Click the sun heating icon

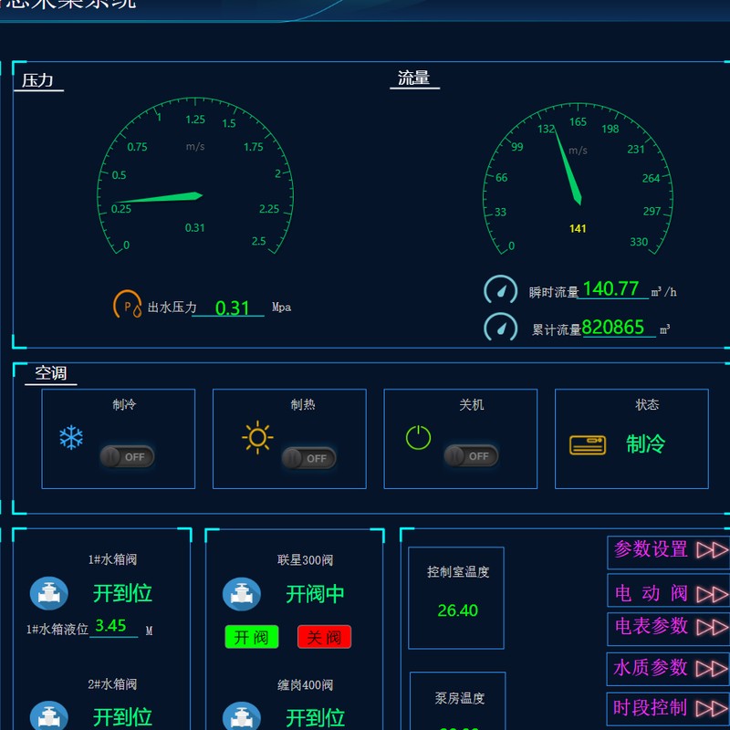257,437
